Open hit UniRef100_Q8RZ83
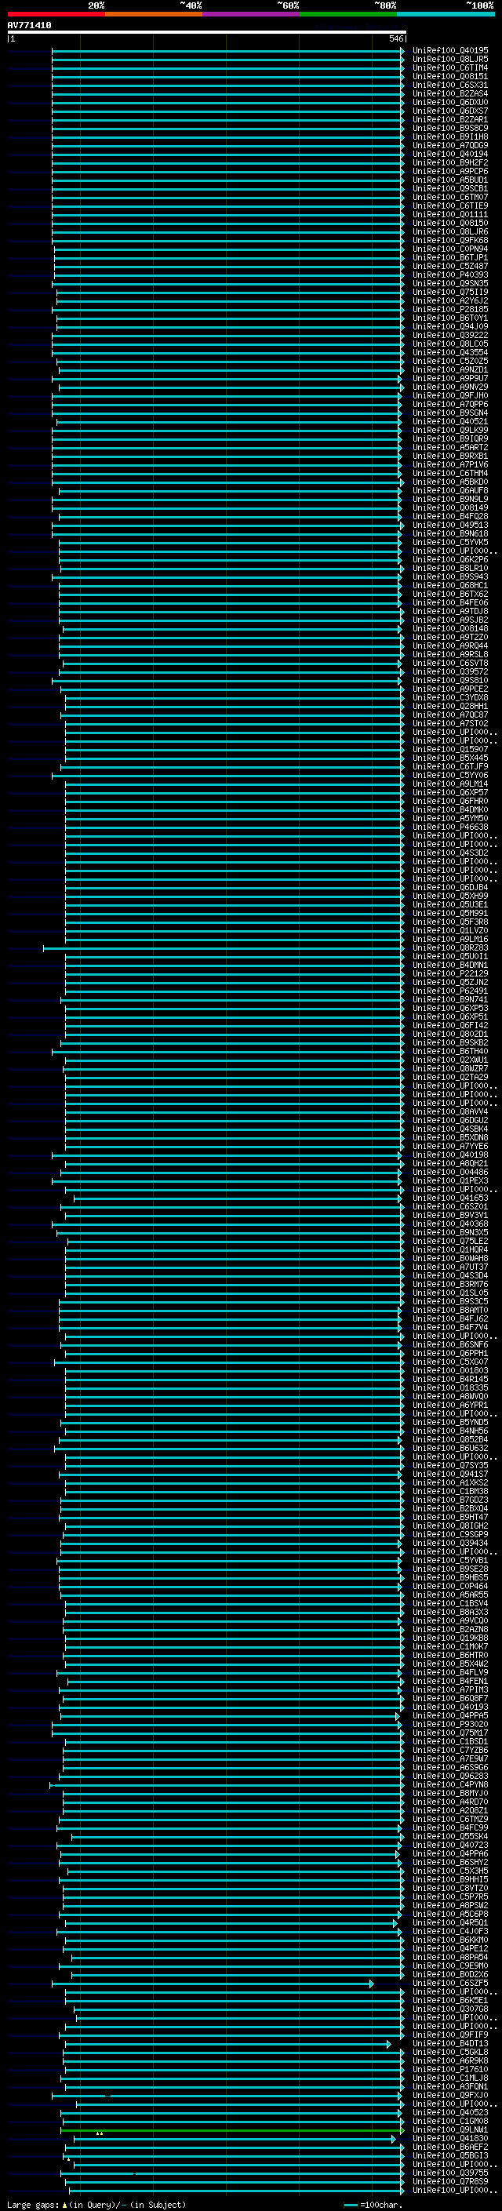Image resolution: width=502 pixels, height=2211 pixels. tap(450, 947)
